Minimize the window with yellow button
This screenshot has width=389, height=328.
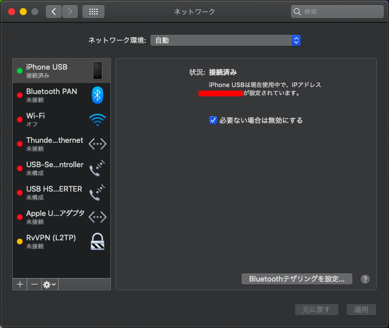[23, 12]
